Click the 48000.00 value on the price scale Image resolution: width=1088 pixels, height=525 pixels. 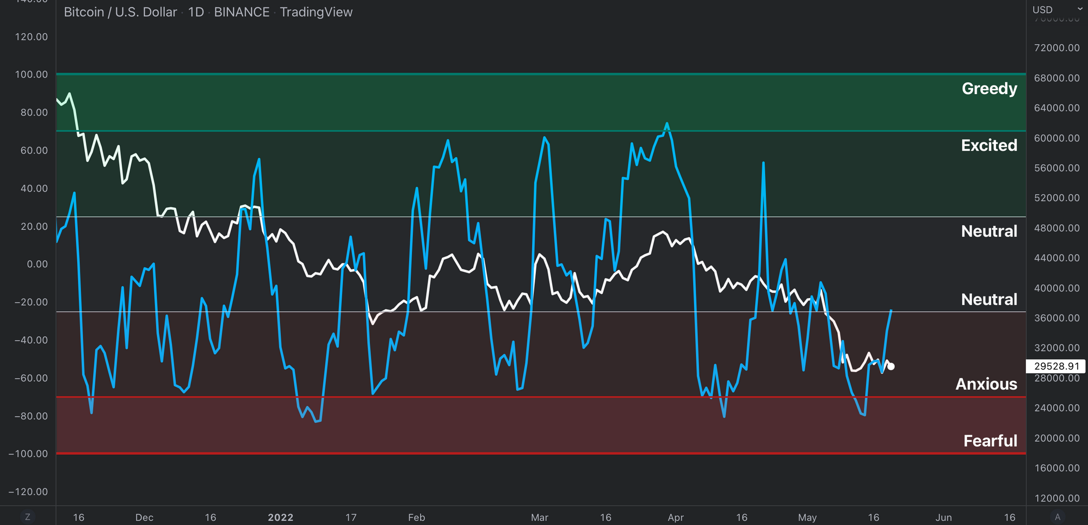click(x=1057, y=228)
